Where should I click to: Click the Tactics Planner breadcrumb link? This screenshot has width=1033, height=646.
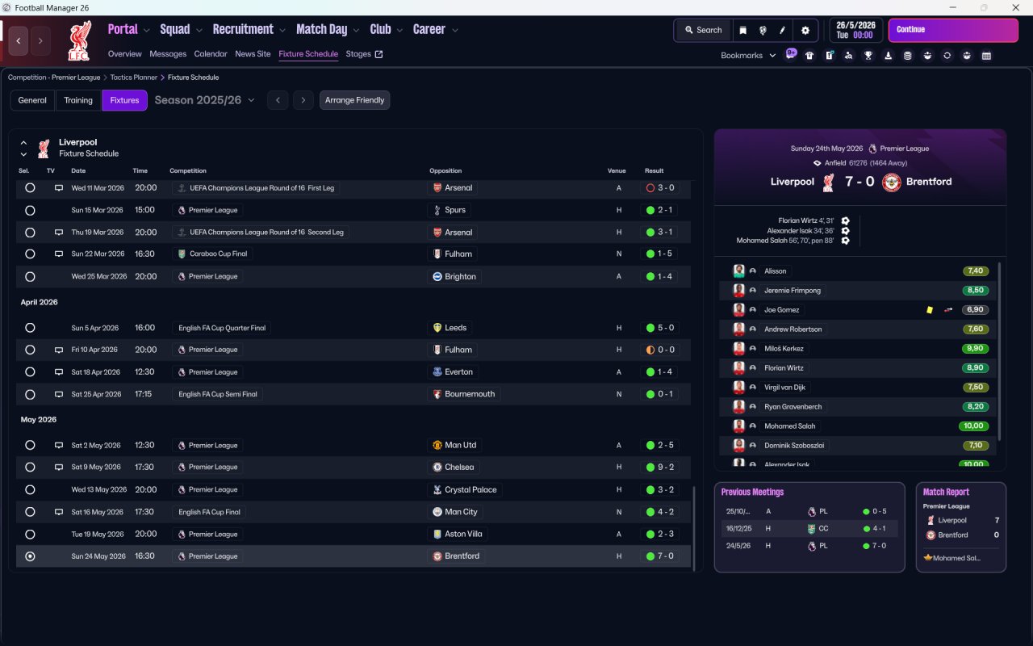[x=134, y=78]
